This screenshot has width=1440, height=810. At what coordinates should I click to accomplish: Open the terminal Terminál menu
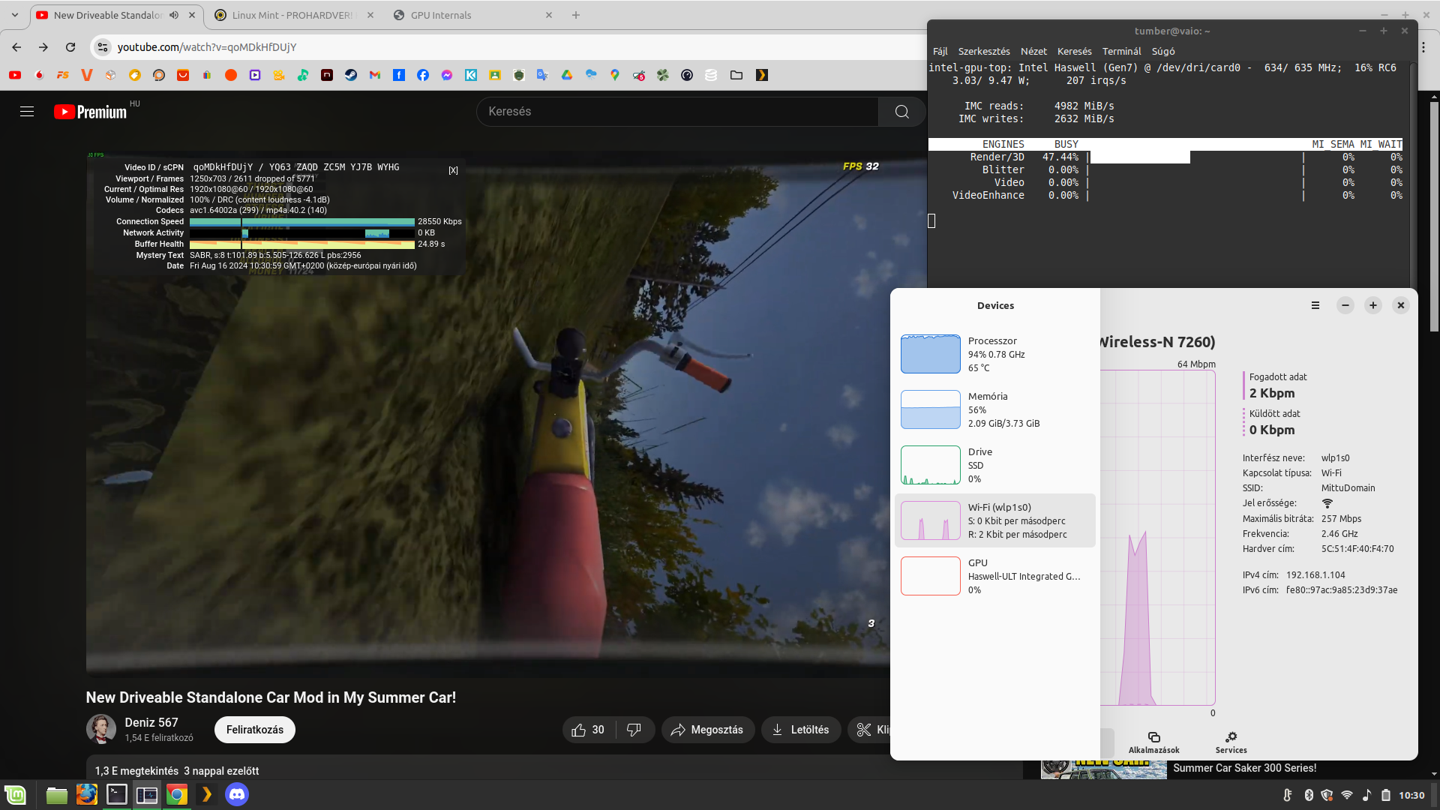[1121, 51]
